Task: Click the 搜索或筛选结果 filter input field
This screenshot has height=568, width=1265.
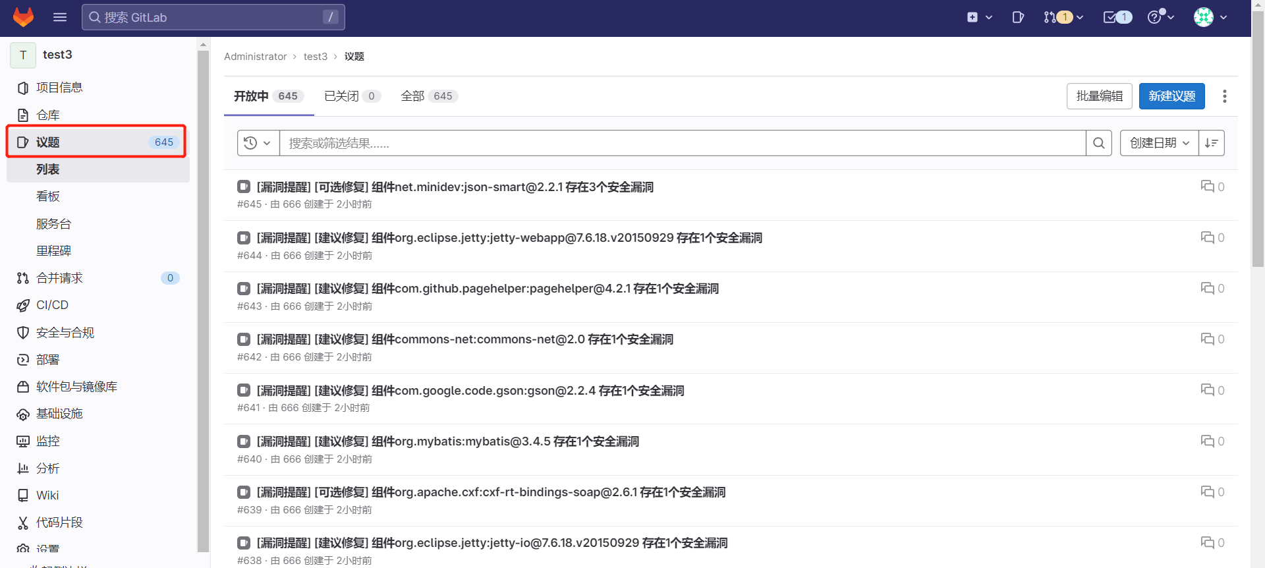Action: pyautogui.click(x=682, y=143)
